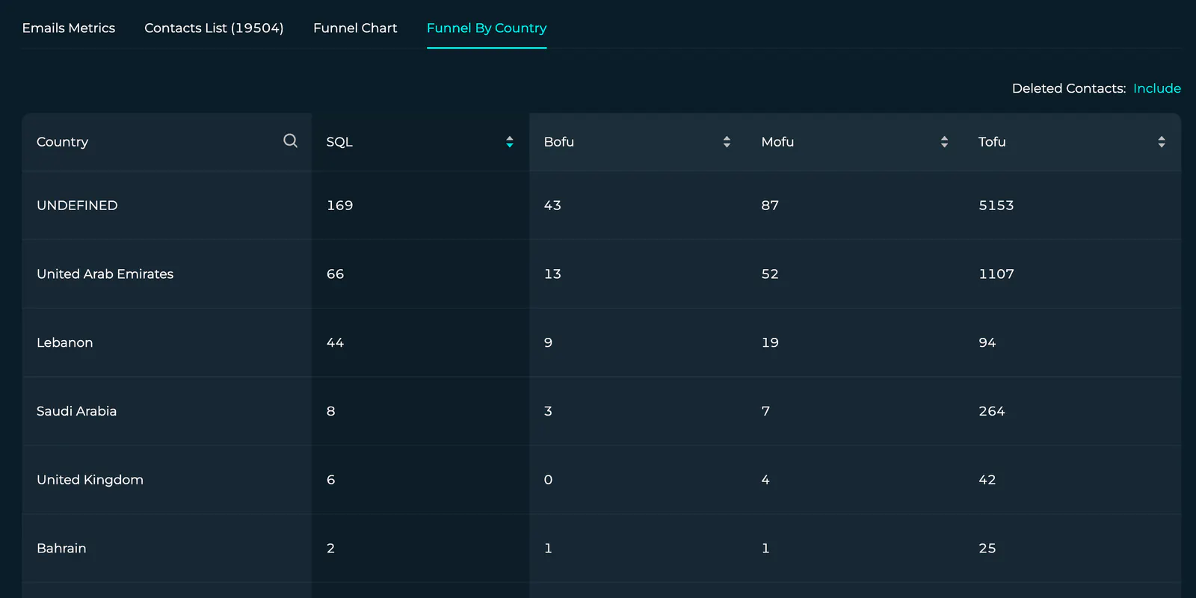
Task: Click the Mofu value 52
Action: coord(770,274)
